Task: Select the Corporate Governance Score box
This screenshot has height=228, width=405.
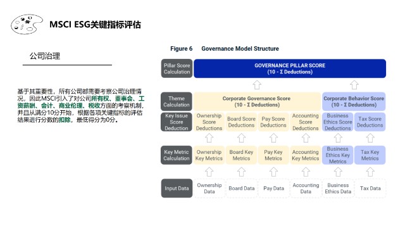Action: pyautogui.click(x=257, y=101)
